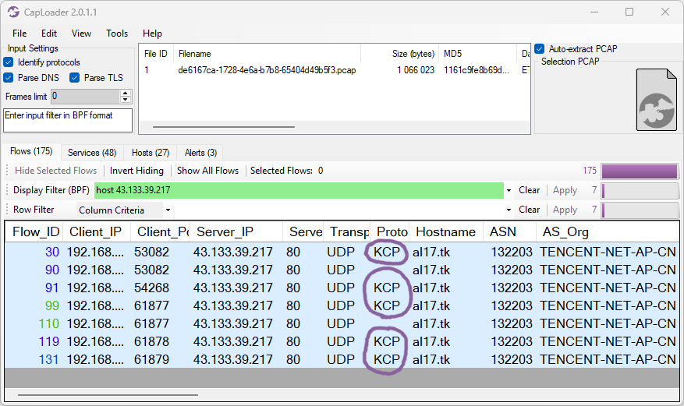Click flows table horizontal scrollbar
Image resolution: width=684 pixels, height=406 pixels.
(108, 394)
